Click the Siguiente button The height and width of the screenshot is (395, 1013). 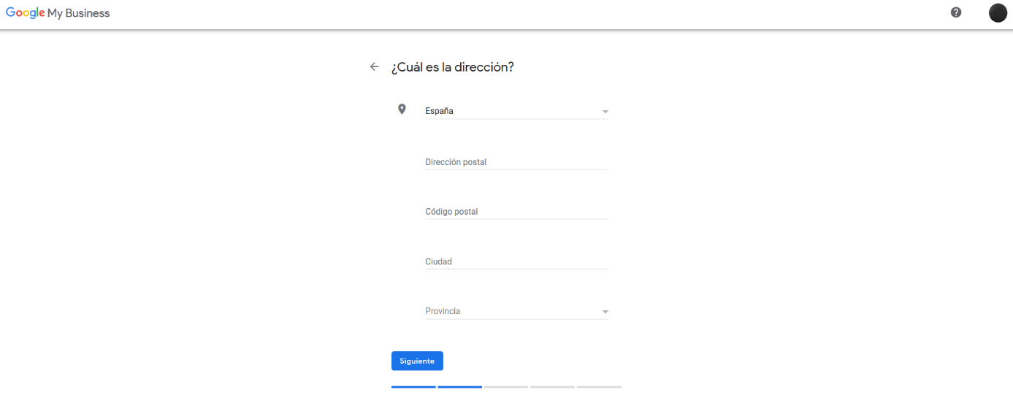pyautogui.click(x=417, y=361)
